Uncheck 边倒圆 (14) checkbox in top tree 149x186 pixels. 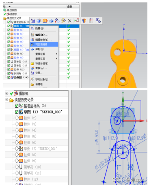tap(9, 77)
